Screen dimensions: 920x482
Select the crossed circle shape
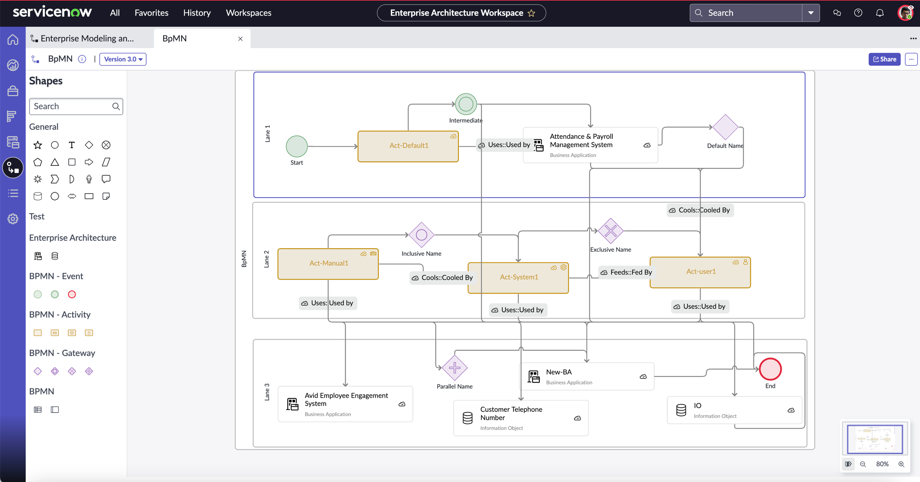[106, 145]
